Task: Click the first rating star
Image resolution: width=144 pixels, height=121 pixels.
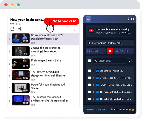Action: (x=120, y=110)
